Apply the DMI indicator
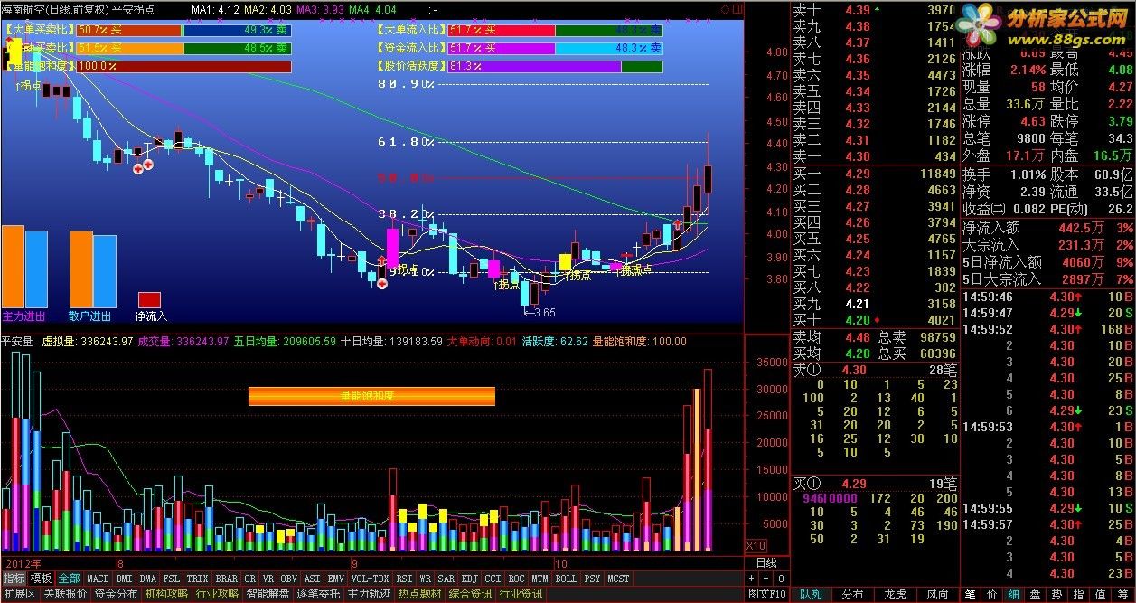Viewport: 1136px width, 603px height. tap(124, 579)
